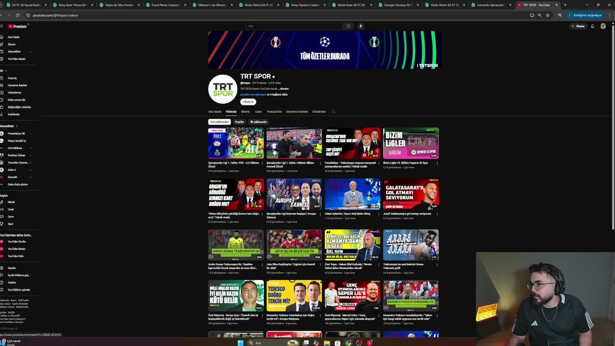This screenshot has width=615, height=346.
Task: Switch to channel Shorts tab
Action: point(245,111)
